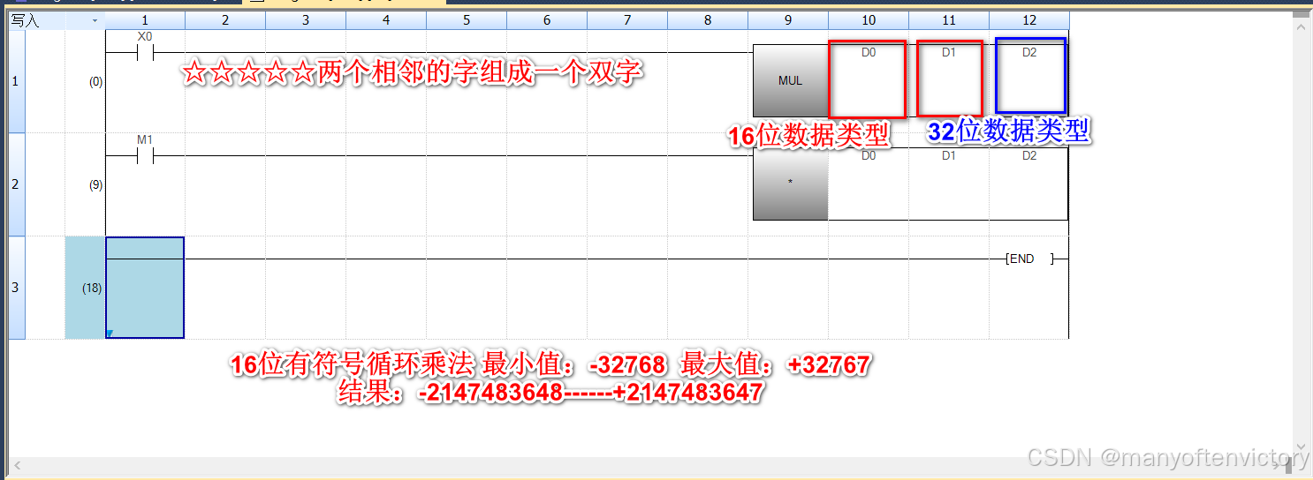Select column header 8
The width and height of the screenshot is (1313, 480).
tap(708, 19)
